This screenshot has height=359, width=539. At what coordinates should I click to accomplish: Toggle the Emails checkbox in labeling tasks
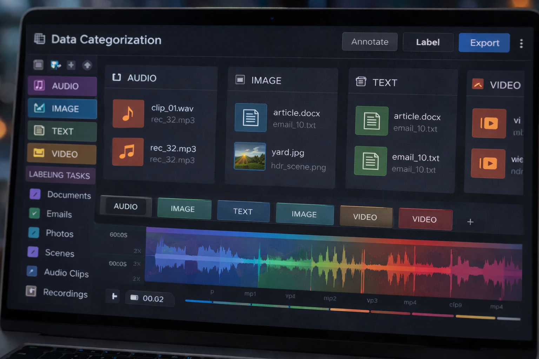34,213
